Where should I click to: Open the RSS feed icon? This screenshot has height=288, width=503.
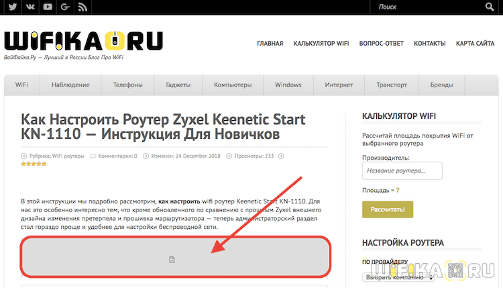[x=82, y=7]
